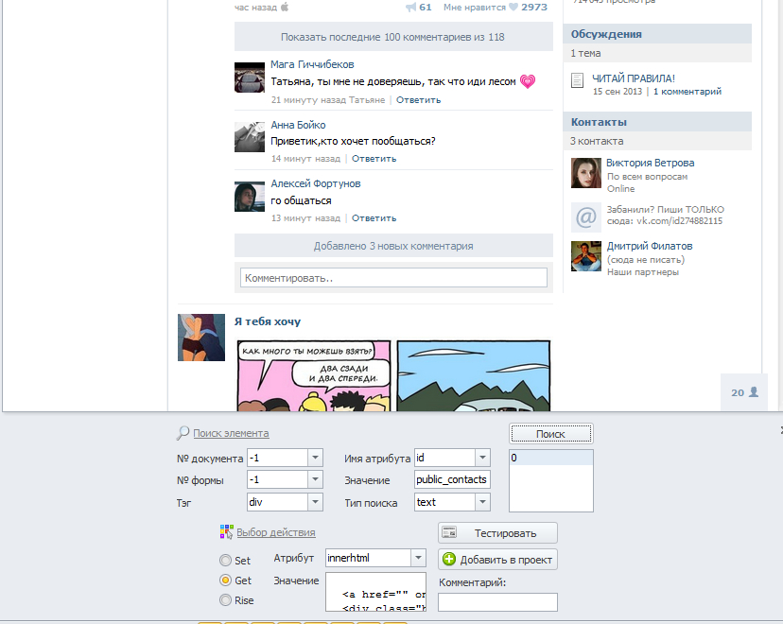Open the Мага Гиччибеков name link
This screenshot has height=624, width=783.
click(312, 64)
